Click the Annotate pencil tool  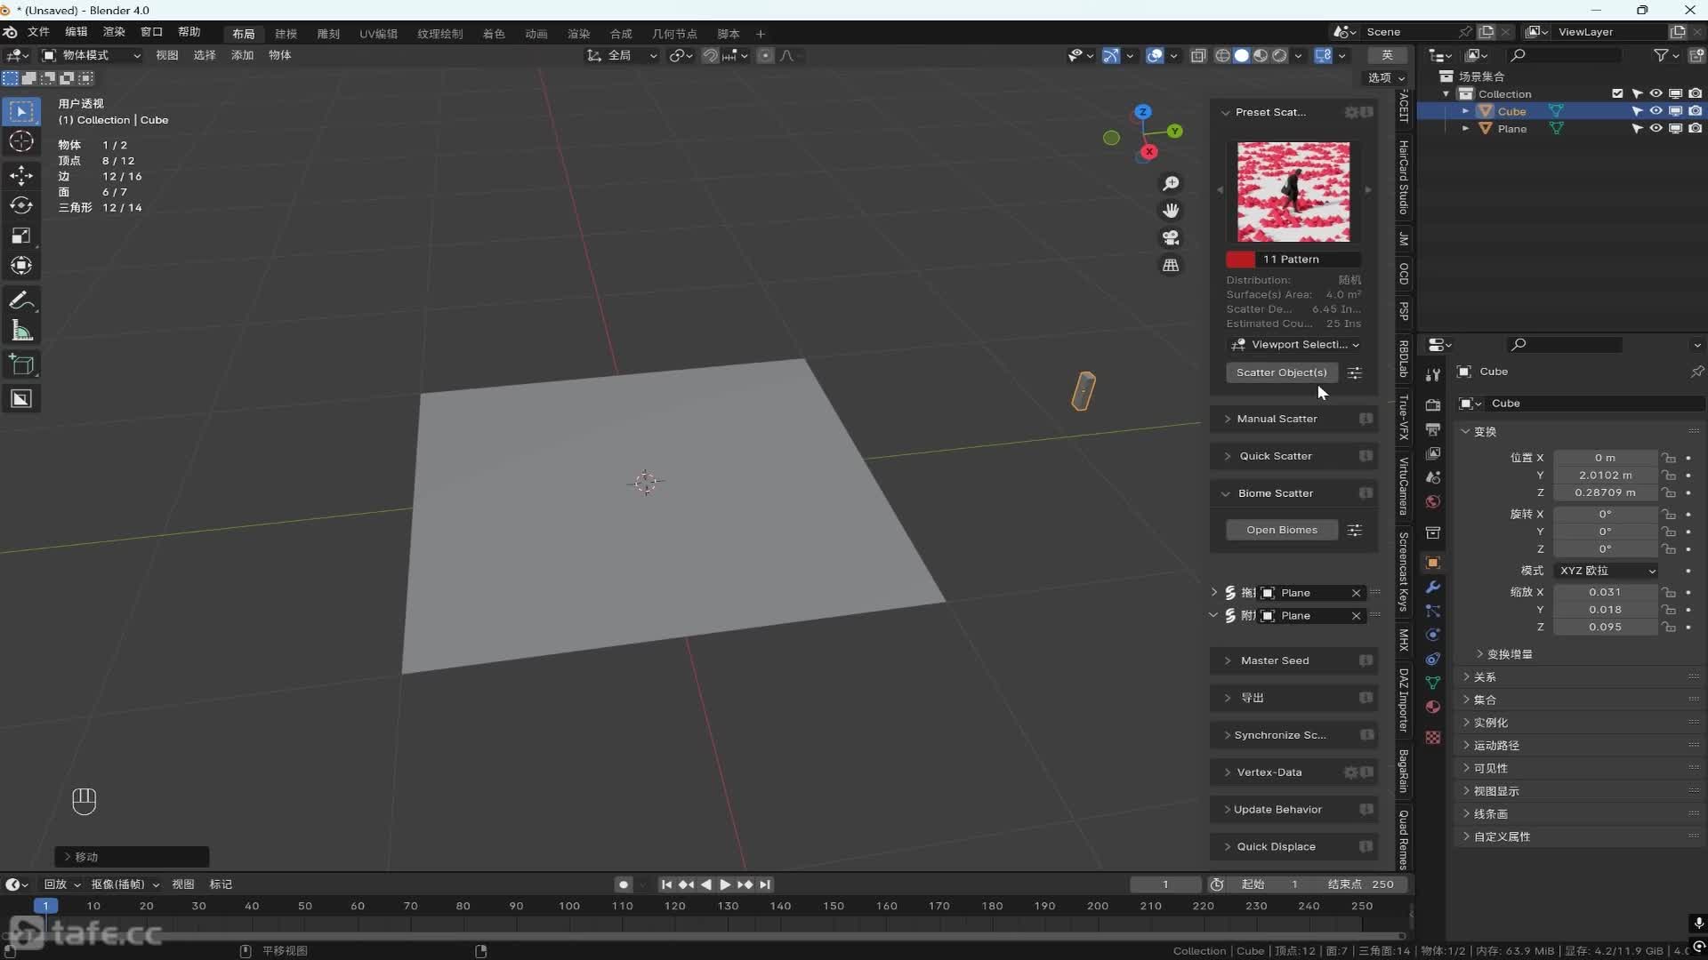[21, 300]
